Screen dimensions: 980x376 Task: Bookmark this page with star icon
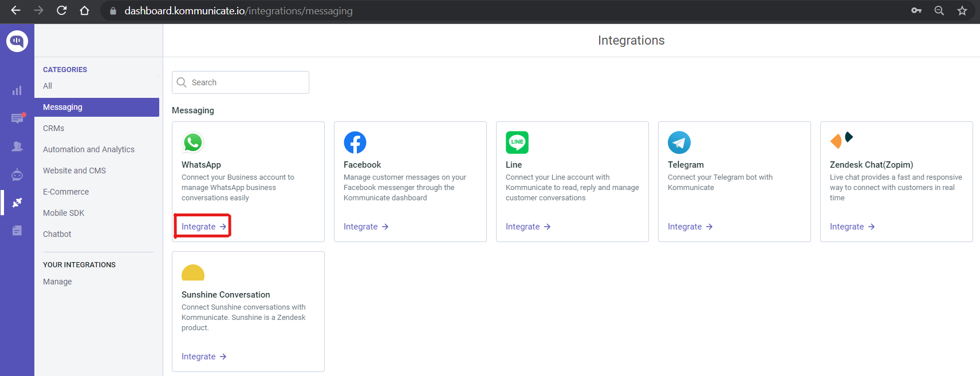[x=962, y=10]
